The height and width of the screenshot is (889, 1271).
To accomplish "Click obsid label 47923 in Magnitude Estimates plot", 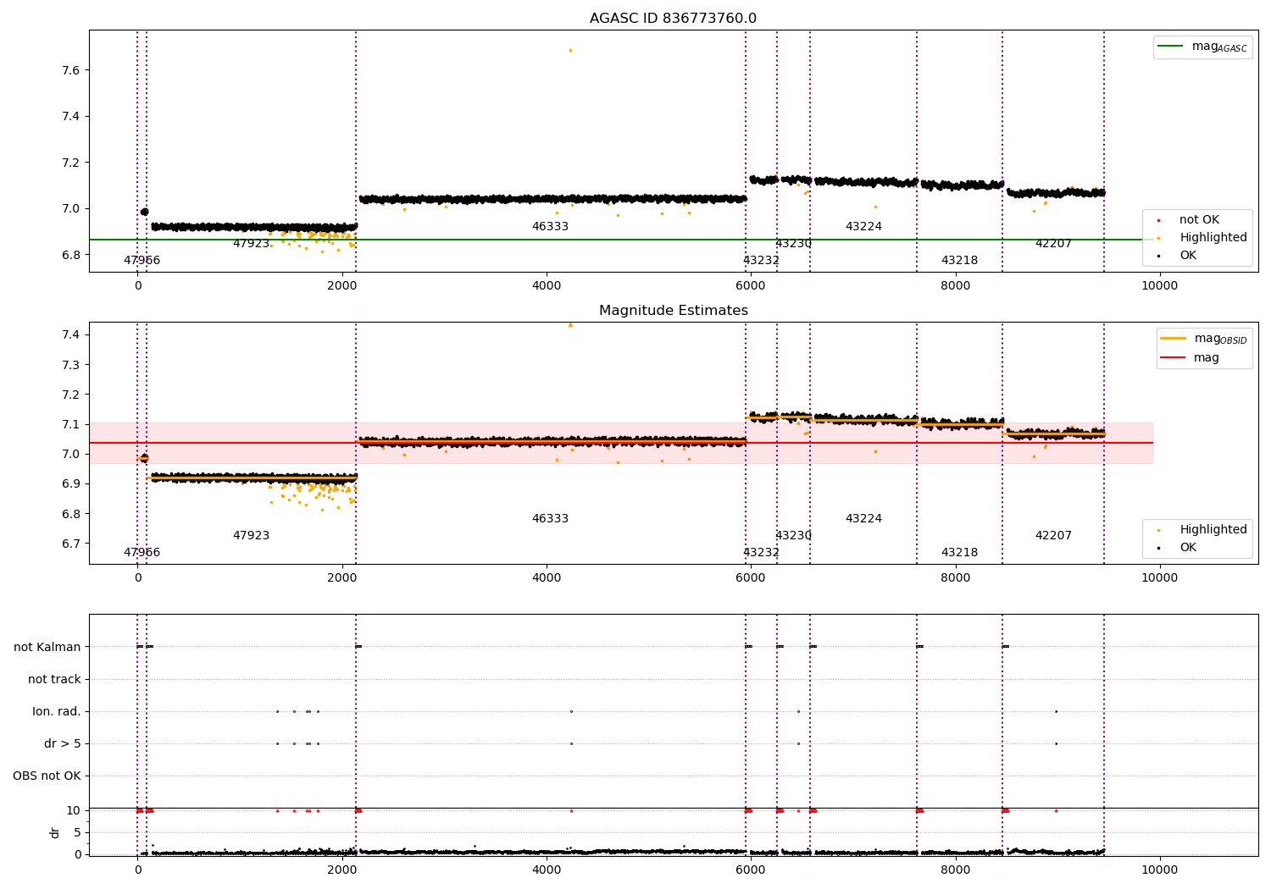I will (x=251, y=536).
